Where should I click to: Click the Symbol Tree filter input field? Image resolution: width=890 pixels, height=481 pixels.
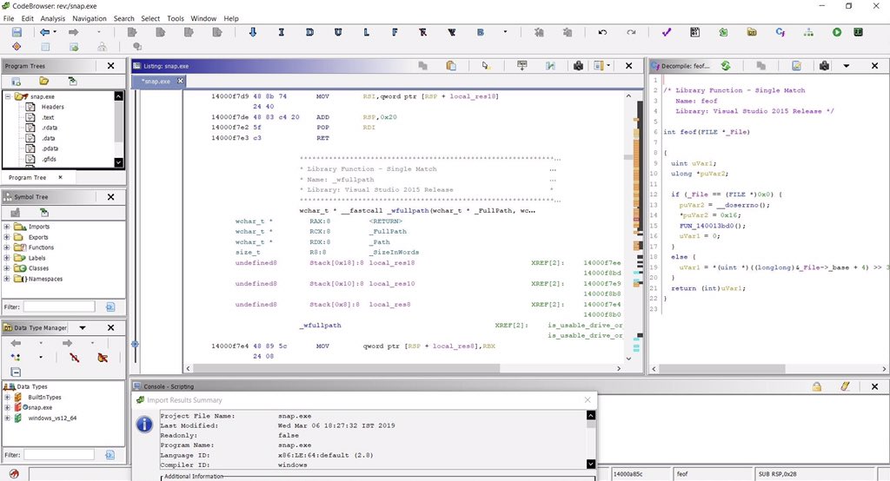[59, 306]
